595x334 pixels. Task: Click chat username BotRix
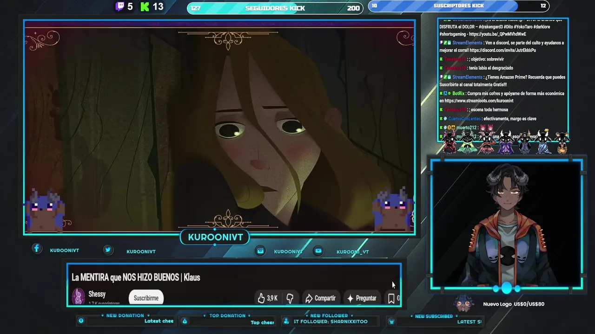click(458, 93)
